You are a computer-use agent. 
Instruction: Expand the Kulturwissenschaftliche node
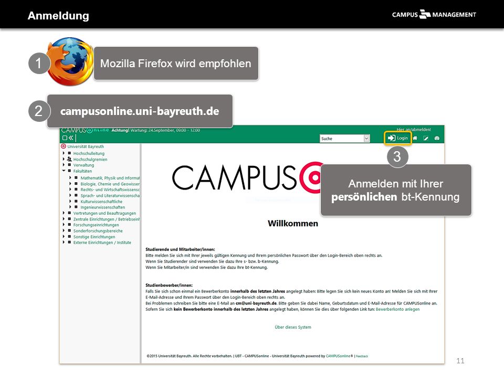pos(70,202)
